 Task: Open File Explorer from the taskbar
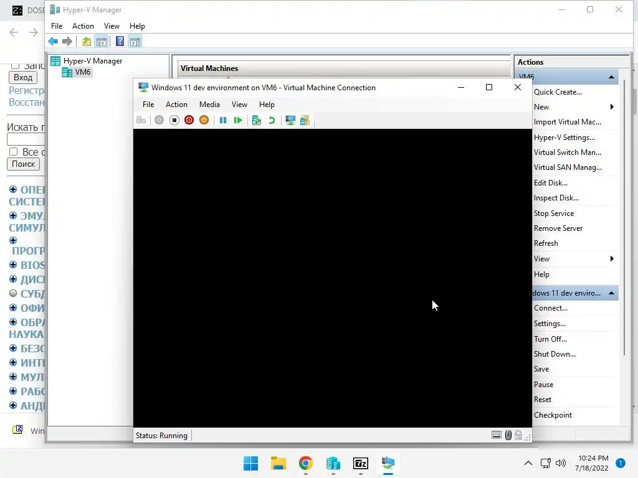279,463
